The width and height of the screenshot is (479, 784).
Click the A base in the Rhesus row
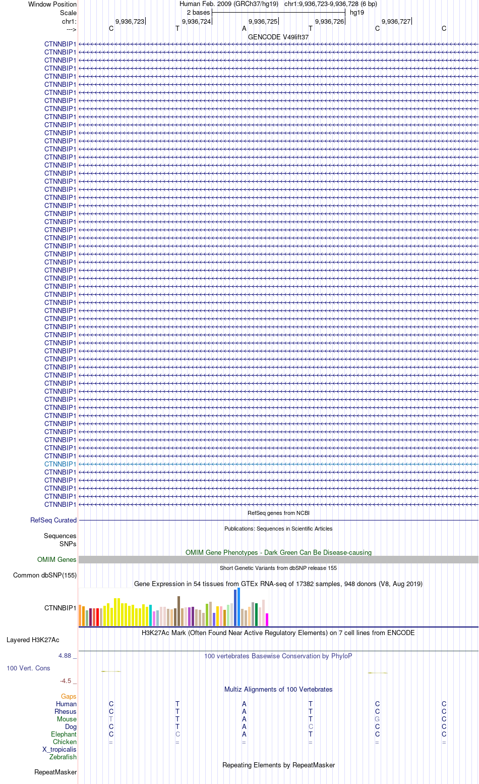tap(244, 711)
